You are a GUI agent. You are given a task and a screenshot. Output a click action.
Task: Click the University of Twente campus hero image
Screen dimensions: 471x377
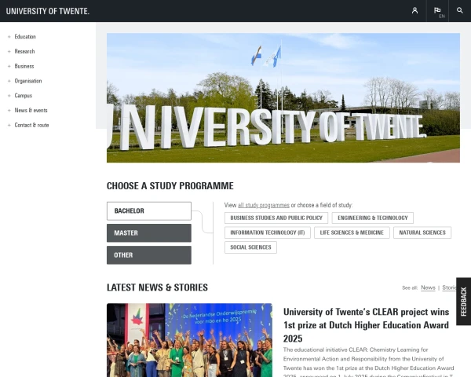click(283, 97)
